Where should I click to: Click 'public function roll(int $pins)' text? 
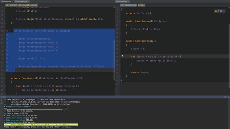146,21
